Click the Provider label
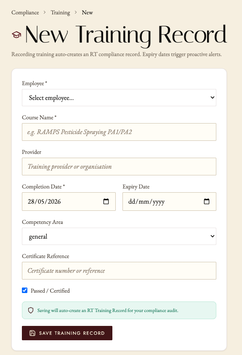 click(32, 152)
